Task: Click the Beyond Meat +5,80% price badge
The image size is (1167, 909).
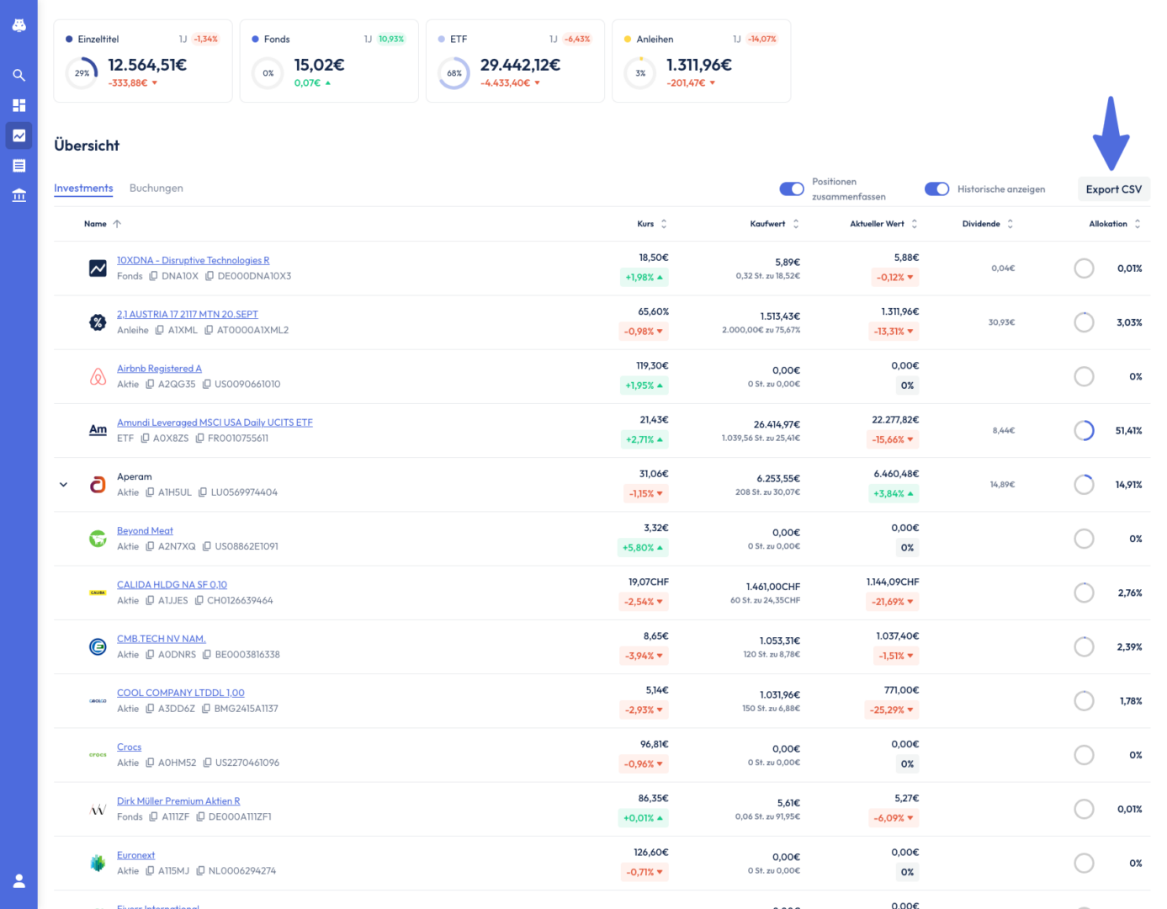Action: coord(643,547)
